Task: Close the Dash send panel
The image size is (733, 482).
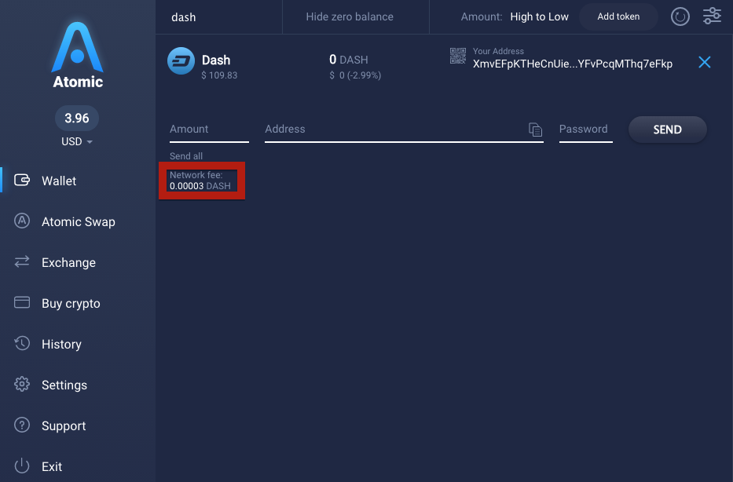Action: pos(705,62)
